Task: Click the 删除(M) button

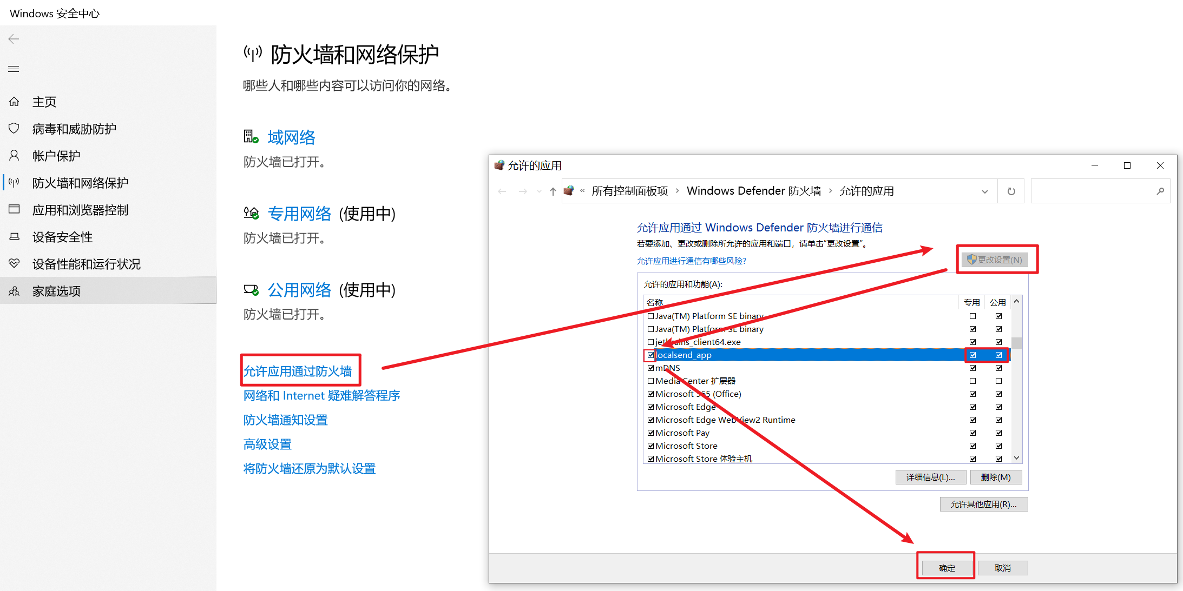Action: point(996,477)
